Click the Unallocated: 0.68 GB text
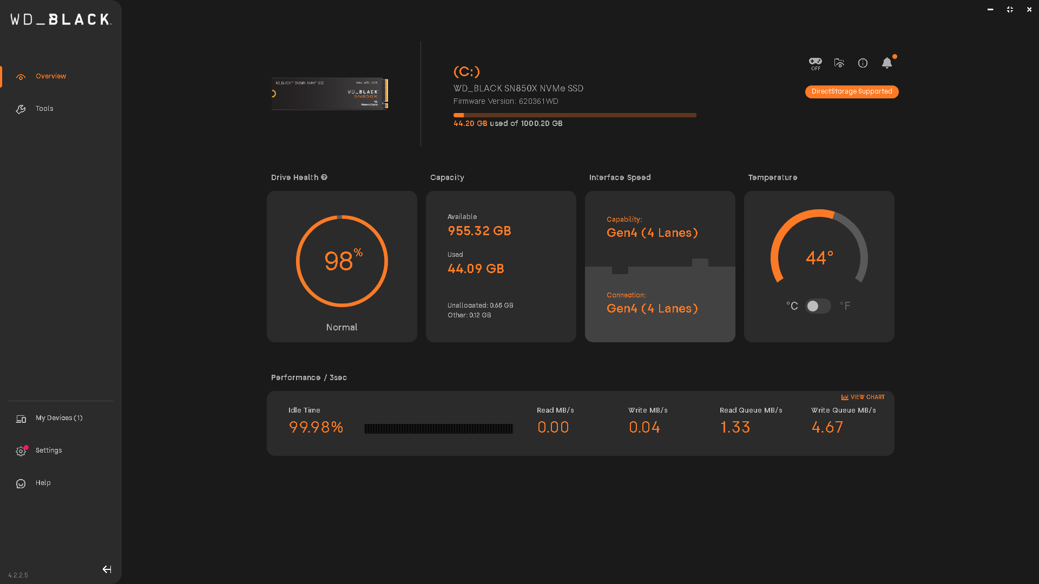Image resolution: width=1039 pixels, height=584 pixels. pyautogui.click(x=481, y=306)
